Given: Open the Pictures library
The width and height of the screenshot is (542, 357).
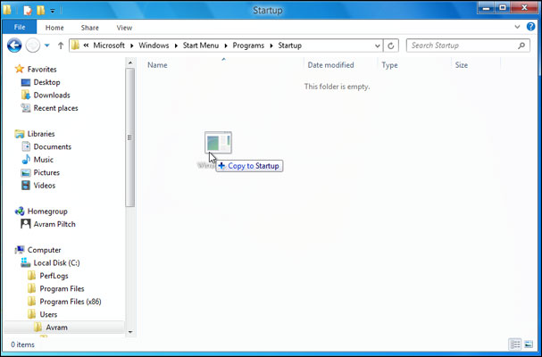Looking at the screenshot, I should (x=46, y=172).
